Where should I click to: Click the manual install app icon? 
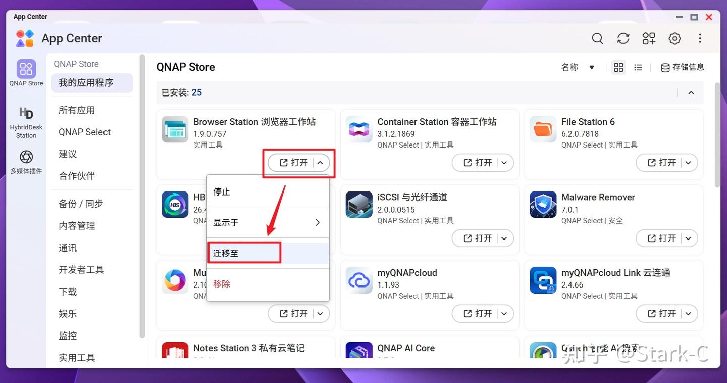pos(649,39)
